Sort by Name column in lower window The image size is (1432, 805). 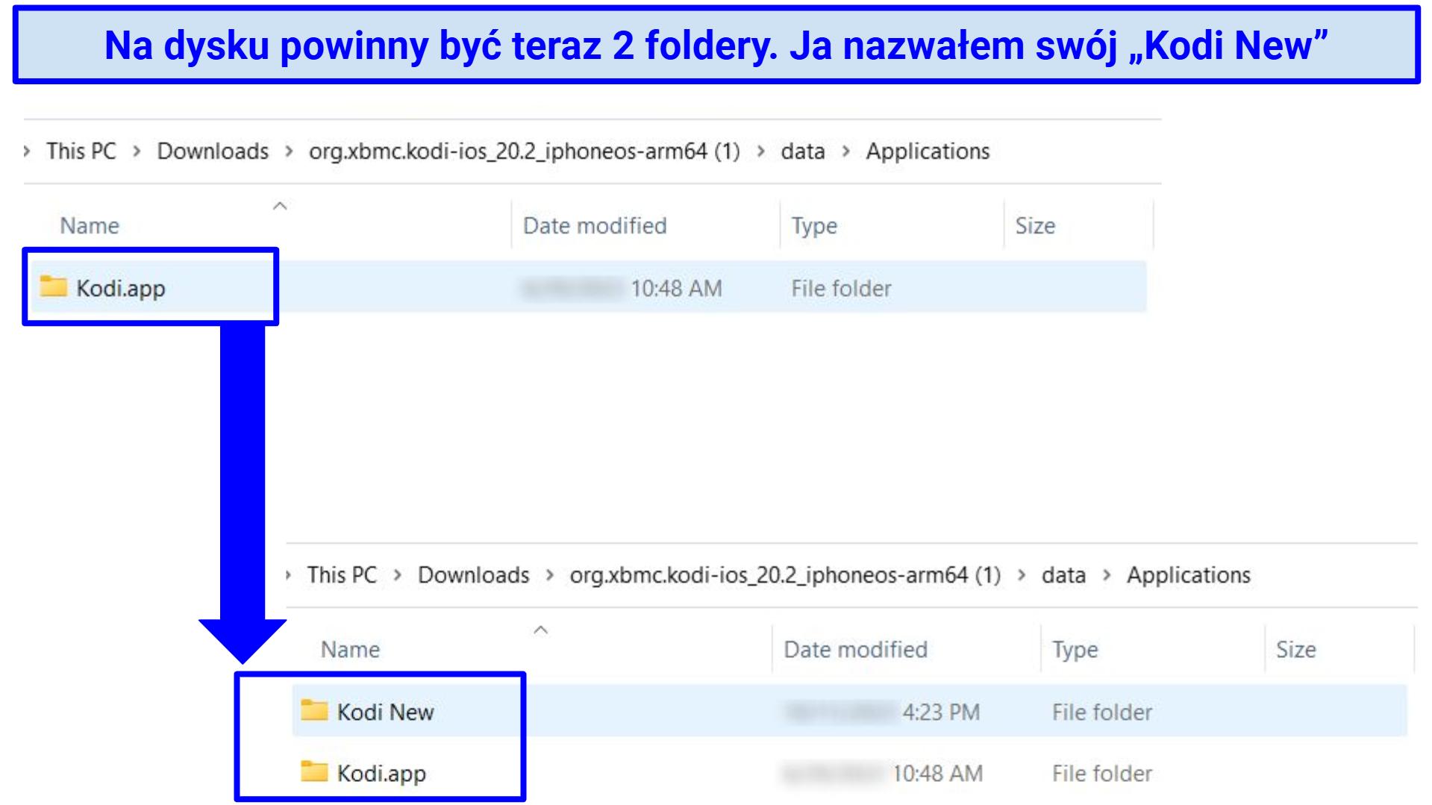[x=350, y=650]
